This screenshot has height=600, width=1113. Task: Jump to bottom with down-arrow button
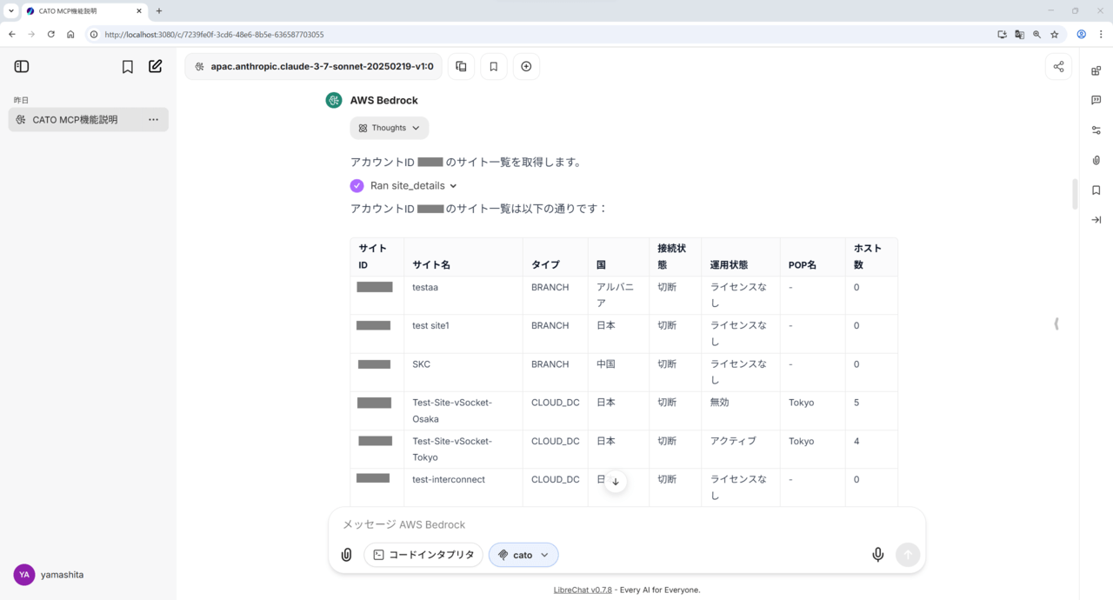coord(616,482)
